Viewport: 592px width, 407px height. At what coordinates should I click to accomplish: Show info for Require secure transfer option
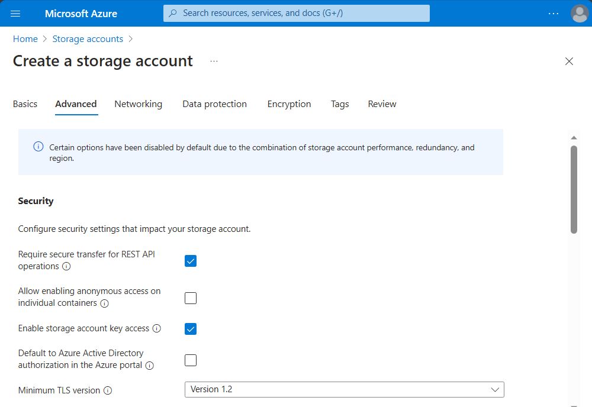click(x=66, y=267)
